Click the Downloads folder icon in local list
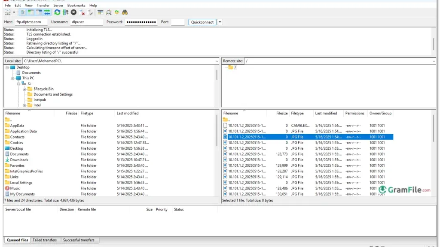This screenshot has height=247, width=440. 7,160
